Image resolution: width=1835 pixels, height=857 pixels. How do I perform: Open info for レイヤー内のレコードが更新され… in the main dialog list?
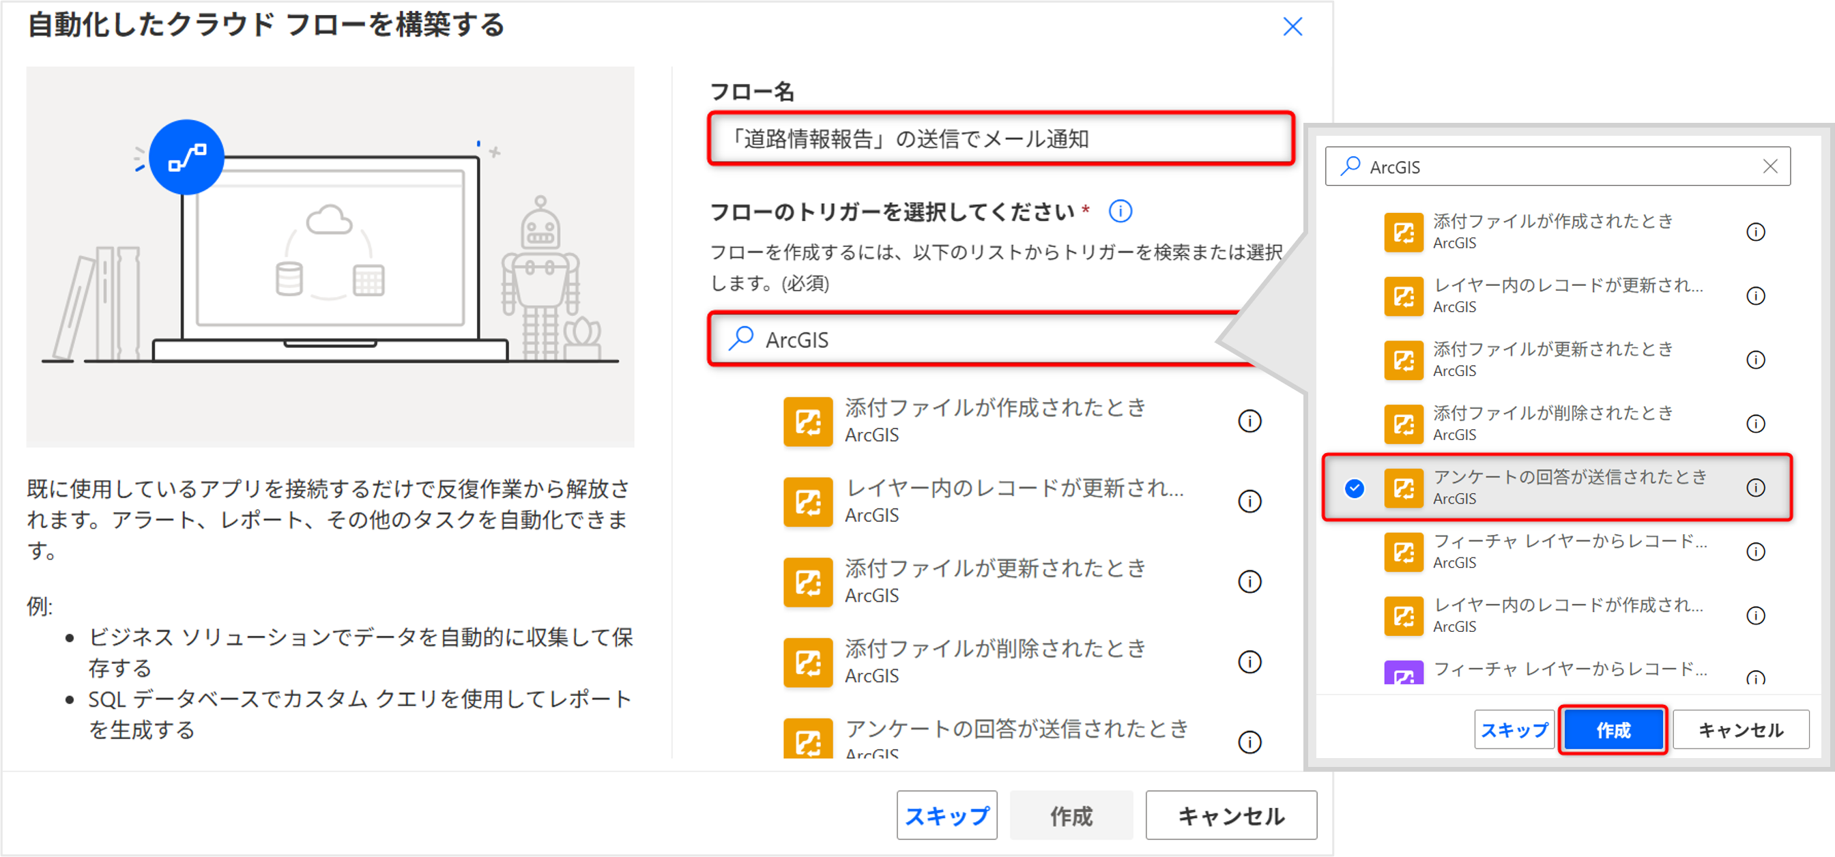click(x=1249, y=502)
